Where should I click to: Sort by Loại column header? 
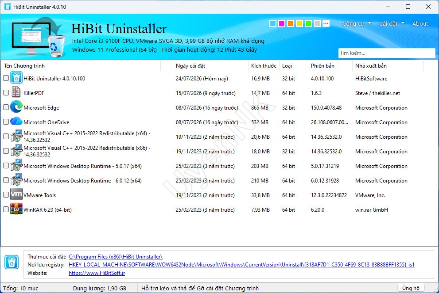[x=293, y=66]
